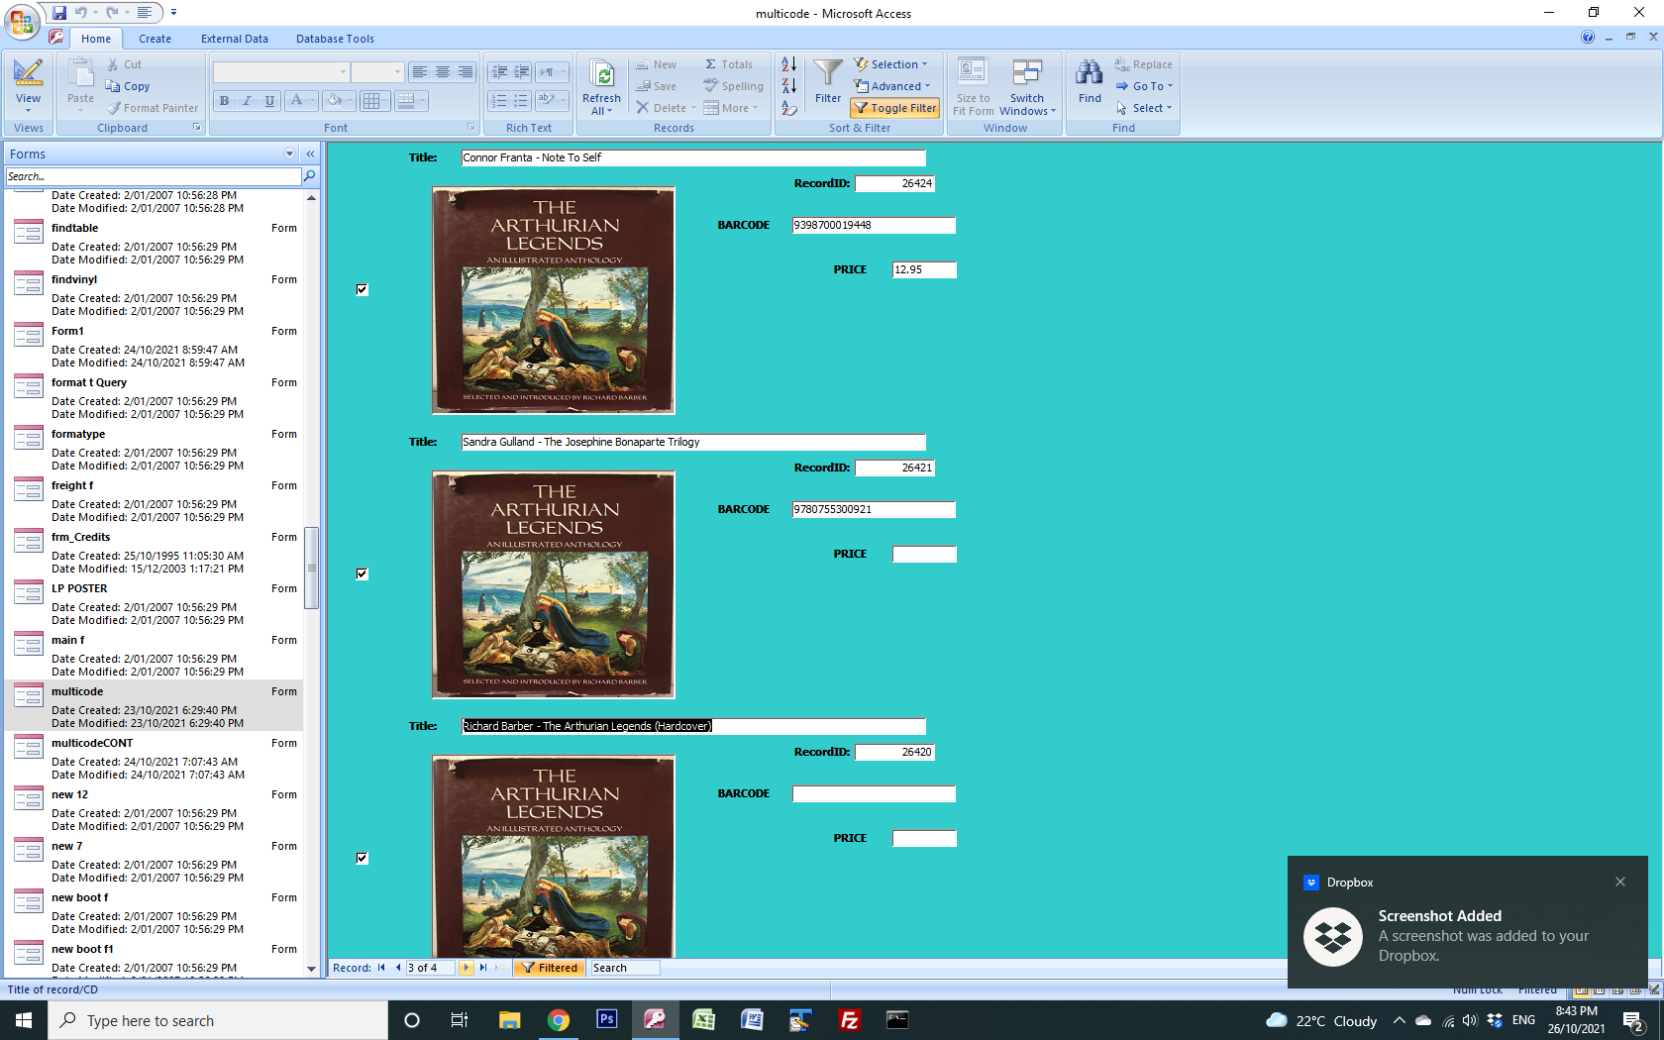Screen dimensions: 1664x1040
Task: Align text left
Action: [x=420, y=72]
